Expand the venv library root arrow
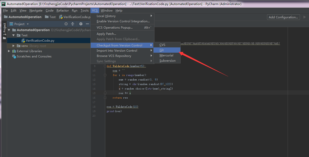The image size is (309, 157). tap(14, 46)
